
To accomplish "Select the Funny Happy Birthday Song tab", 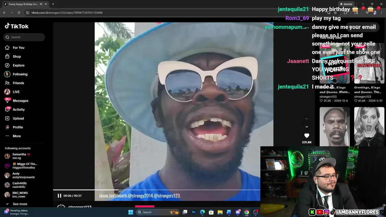I will 23,4.
